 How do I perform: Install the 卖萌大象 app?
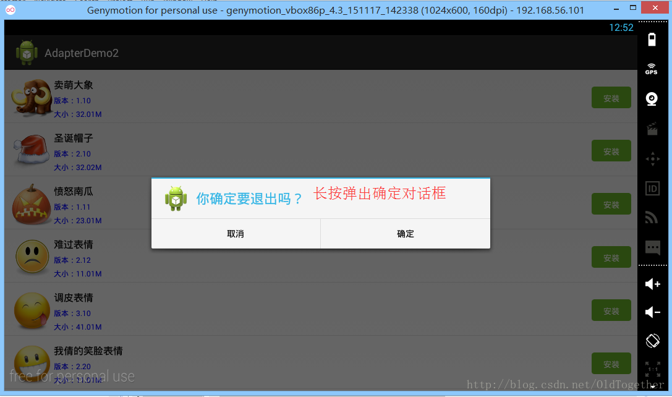click(611, 98)
